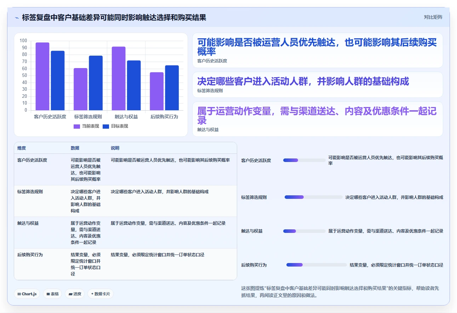
Task: Click the blue 标签筛选规则 chart bar
Action: point(96,83)
